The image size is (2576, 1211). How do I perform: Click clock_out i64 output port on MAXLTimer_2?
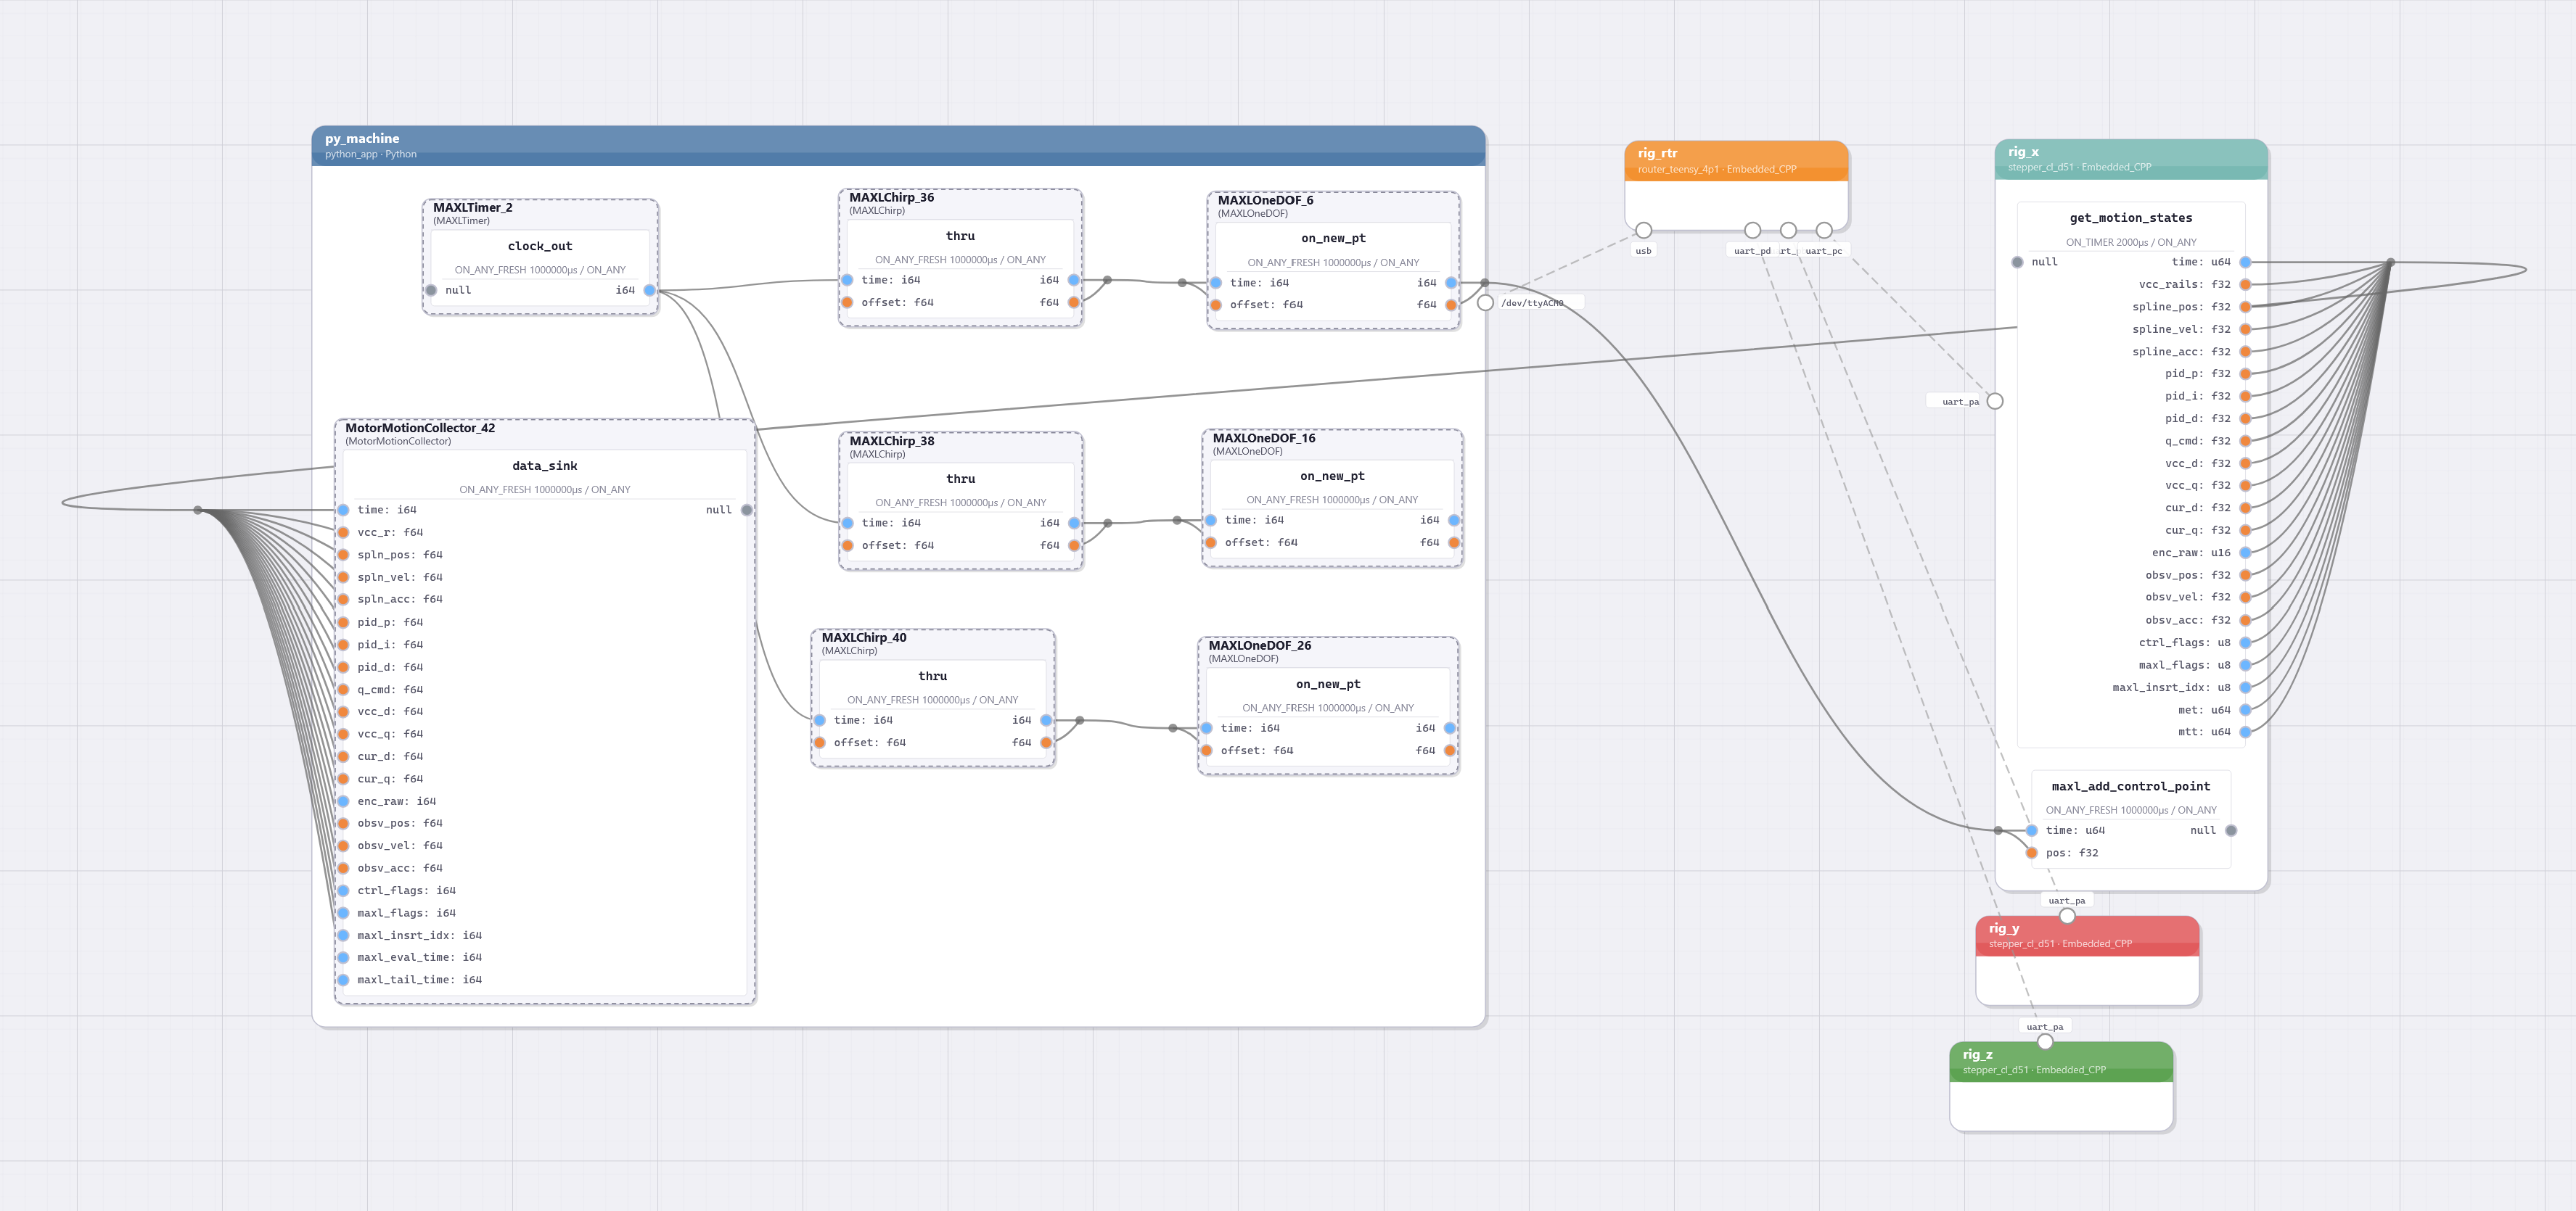(649, 290)
